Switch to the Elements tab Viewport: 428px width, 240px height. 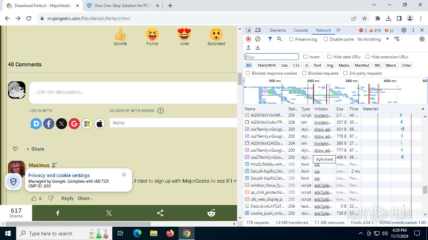pos(278,30)
